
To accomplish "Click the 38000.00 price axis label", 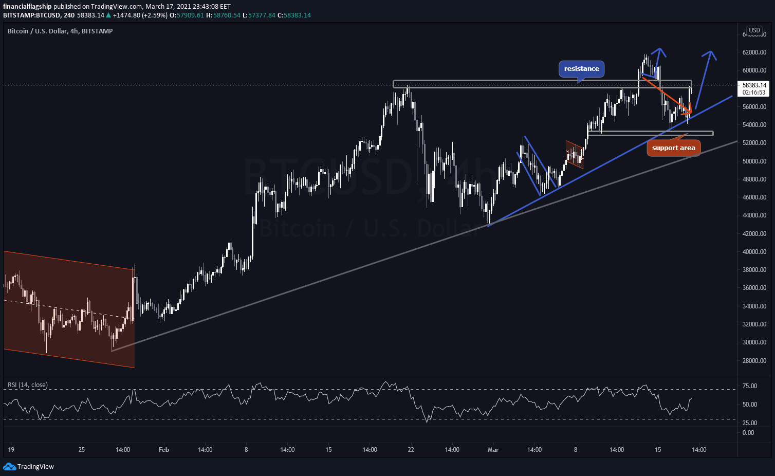I will tap(754, 270).
